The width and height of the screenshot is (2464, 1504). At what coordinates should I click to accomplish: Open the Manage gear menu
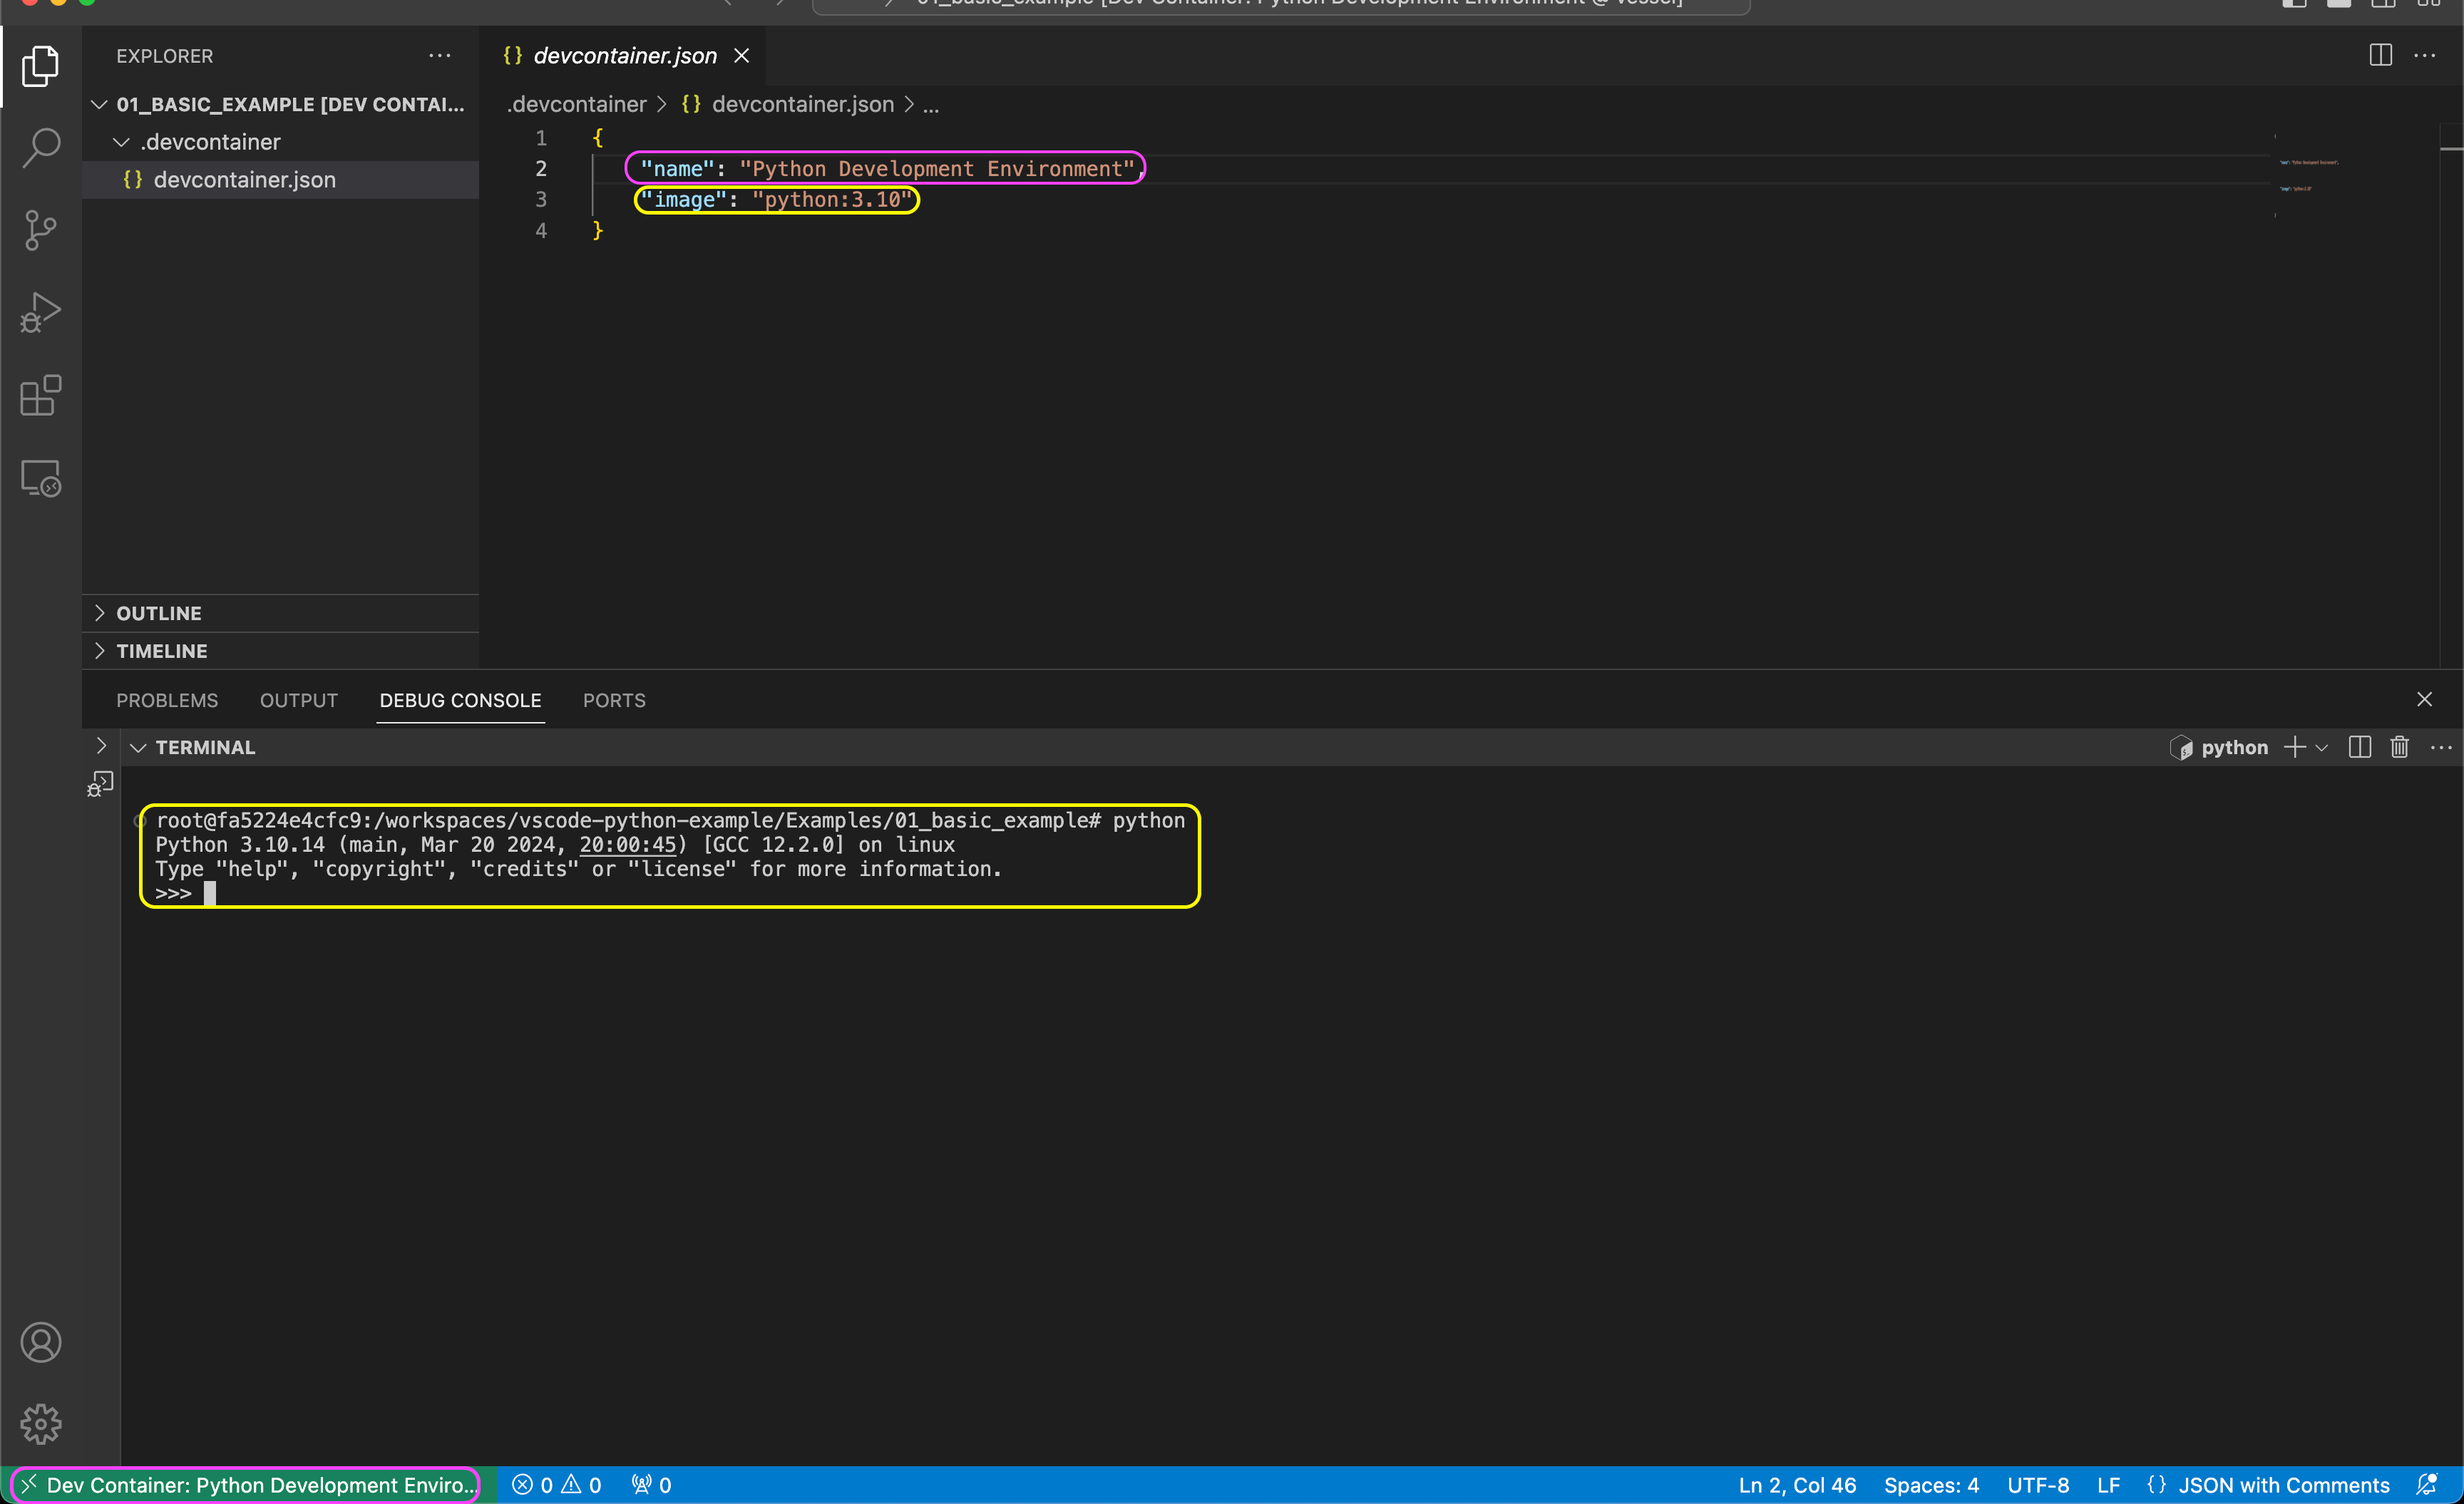41,1424
